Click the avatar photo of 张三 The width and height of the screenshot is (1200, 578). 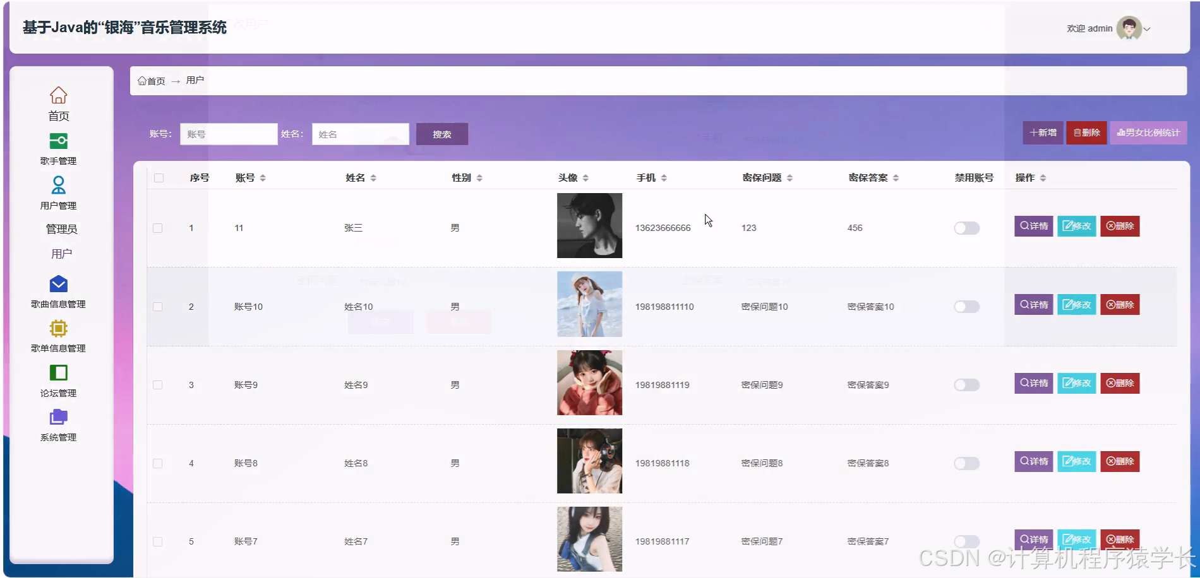coord(589,225)
